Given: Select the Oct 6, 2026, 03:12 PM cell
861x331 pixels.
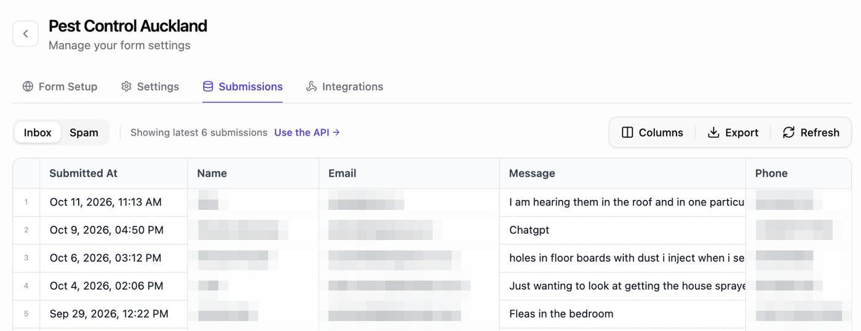Looking at the screenshot, I should 114,258.
